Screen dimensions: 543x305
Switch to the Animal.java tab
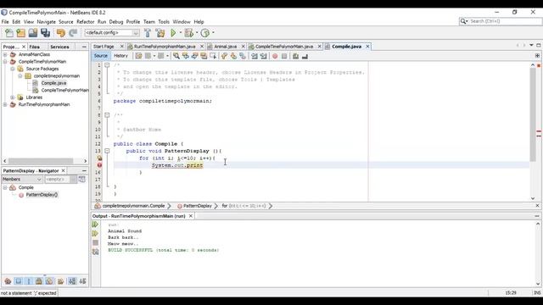point(225,47)
